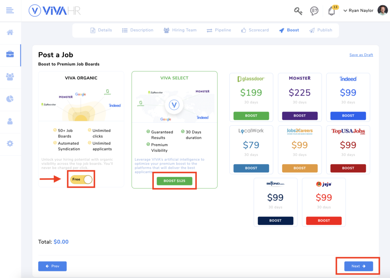Switch to the Description step tab

137,30
